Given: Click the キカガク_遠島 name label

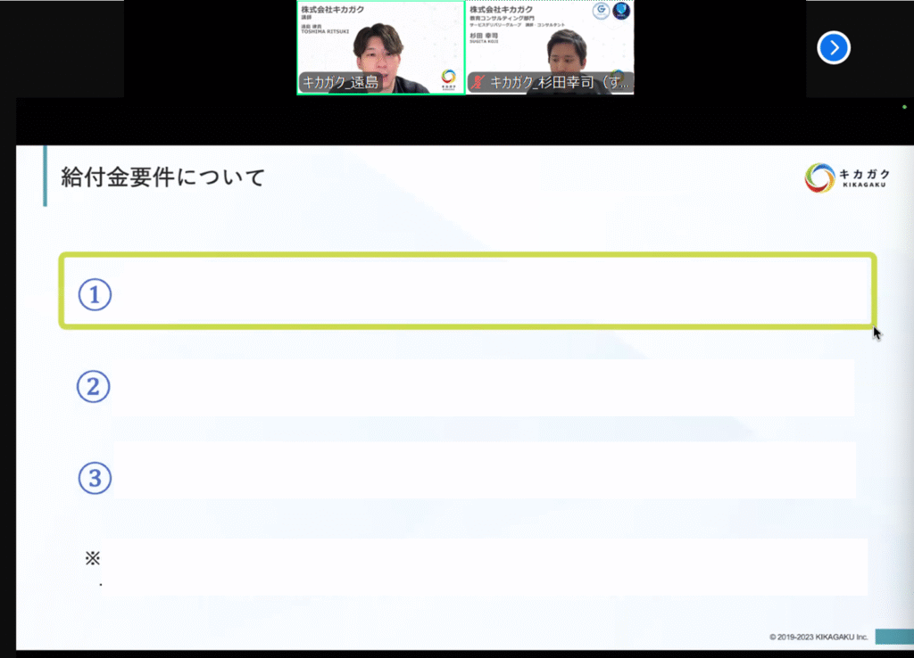Looking at the screenshot, I should tap(341, 83).
